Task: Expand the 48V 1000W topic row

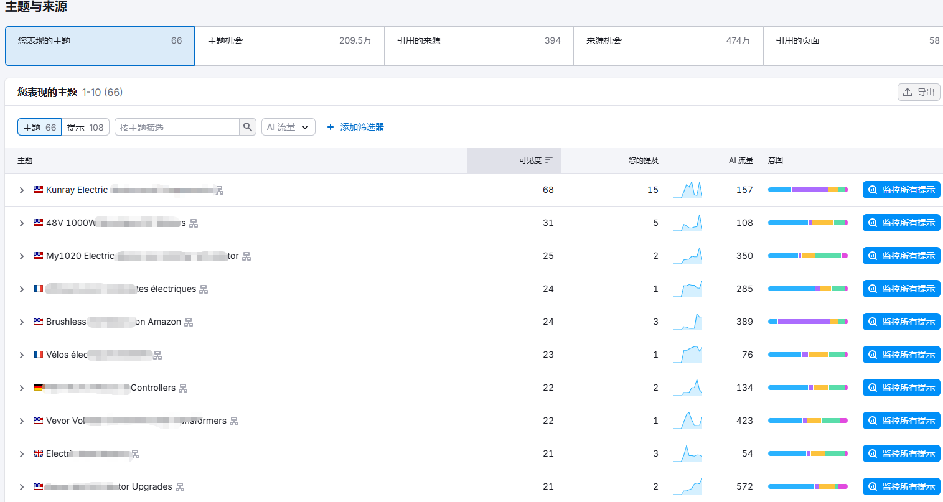Action: pos(22,223)
